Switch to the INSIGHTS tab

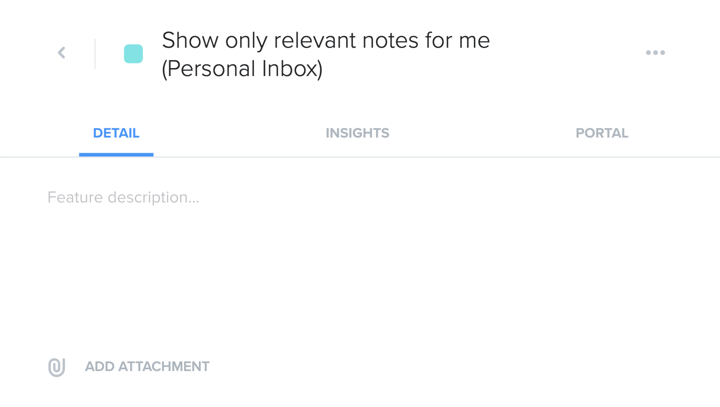357,133
